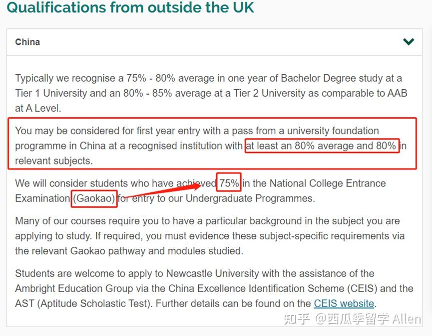
Task: Click the red Gaokao annotation box
Action: coord(94,198)
